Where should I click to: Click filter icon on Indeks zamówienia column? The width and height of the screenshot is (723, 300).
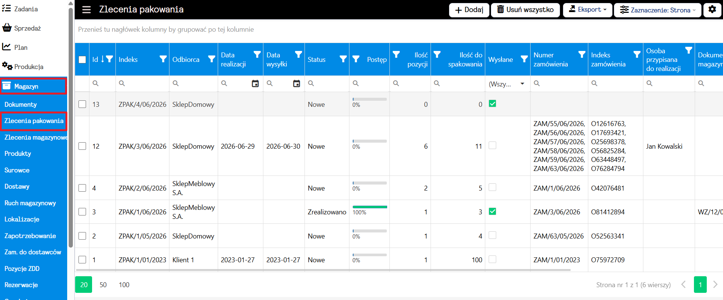(637, 55)
